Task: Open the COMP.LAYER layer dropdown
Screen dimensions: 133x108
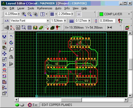Action: (x=129, y=14)
